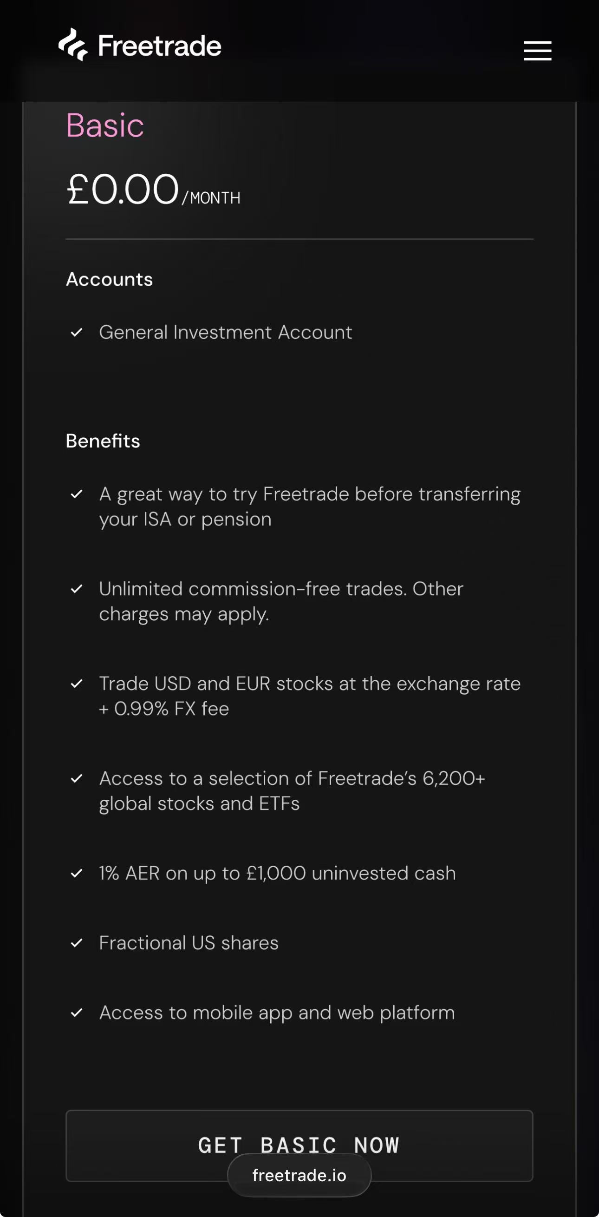Click the checkmark next to 1% AER item

(77, 873)
